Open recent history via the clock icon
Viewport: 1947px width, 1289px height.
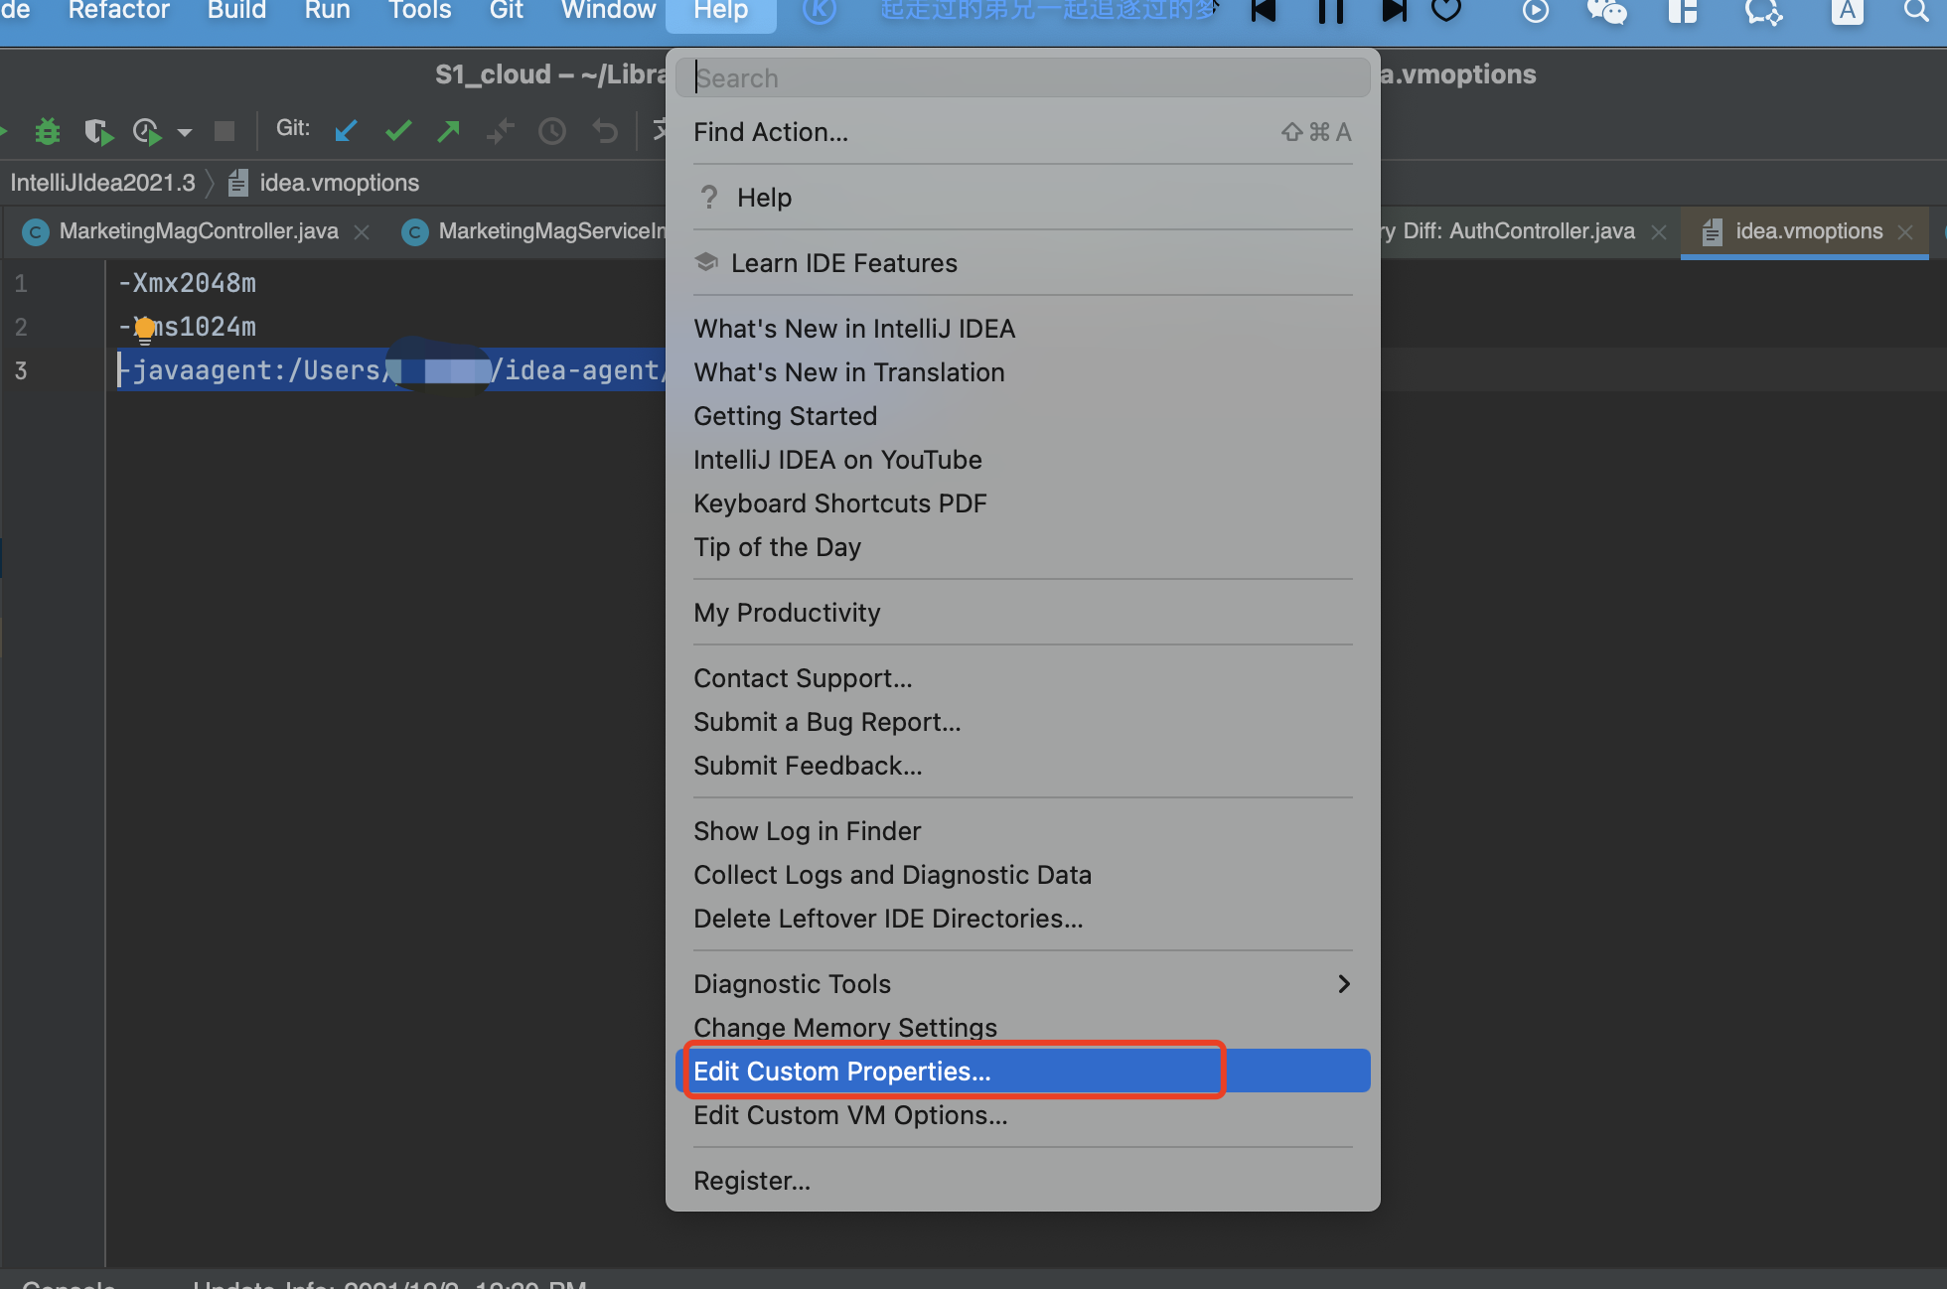(x=552, y=130)
